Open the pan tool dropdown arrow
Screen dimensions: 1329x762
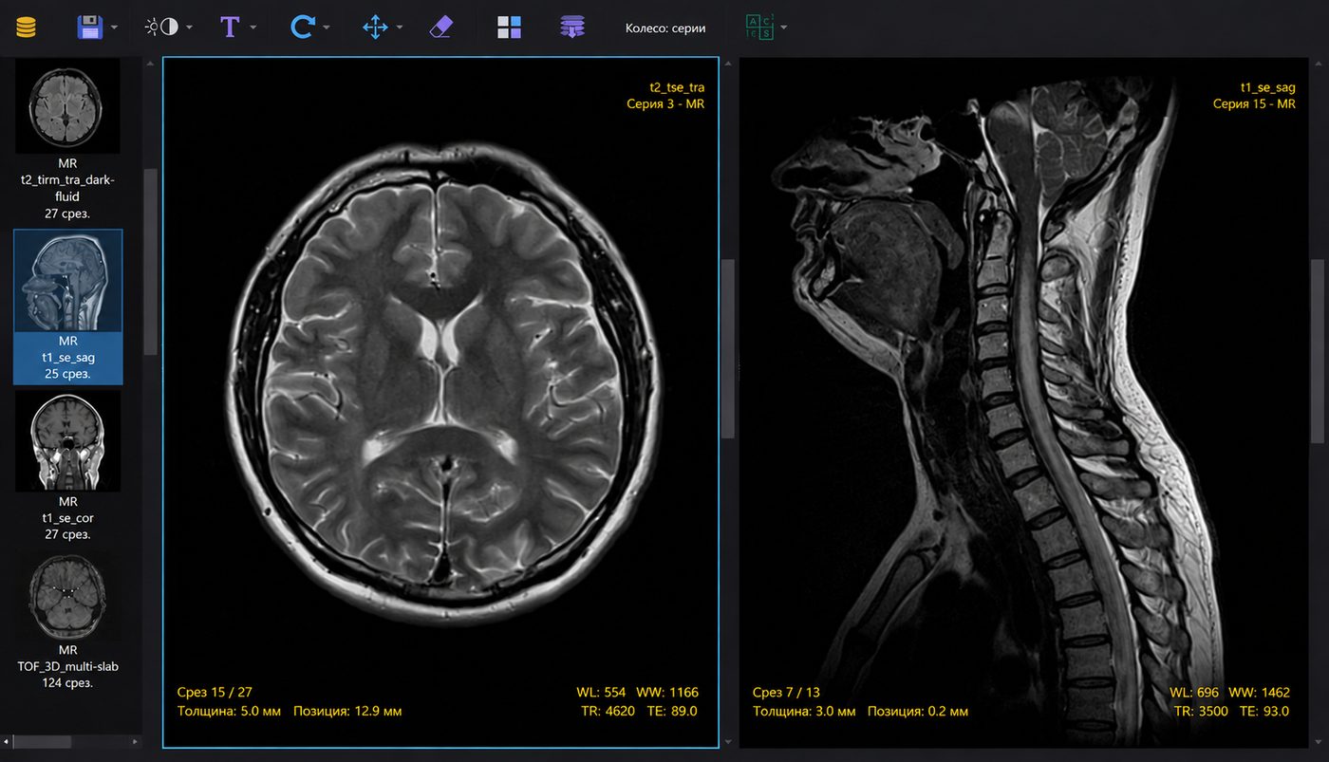point(400,28)
